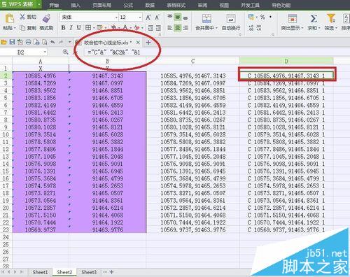350x277 pixels.
Task: Click the decrease indent icon
Action: pos(150,28)
